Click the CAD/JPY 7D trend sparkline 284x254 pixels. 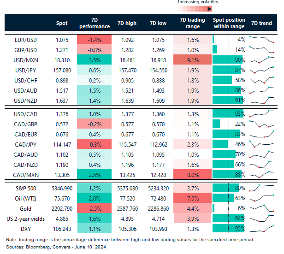coord(261,144)
